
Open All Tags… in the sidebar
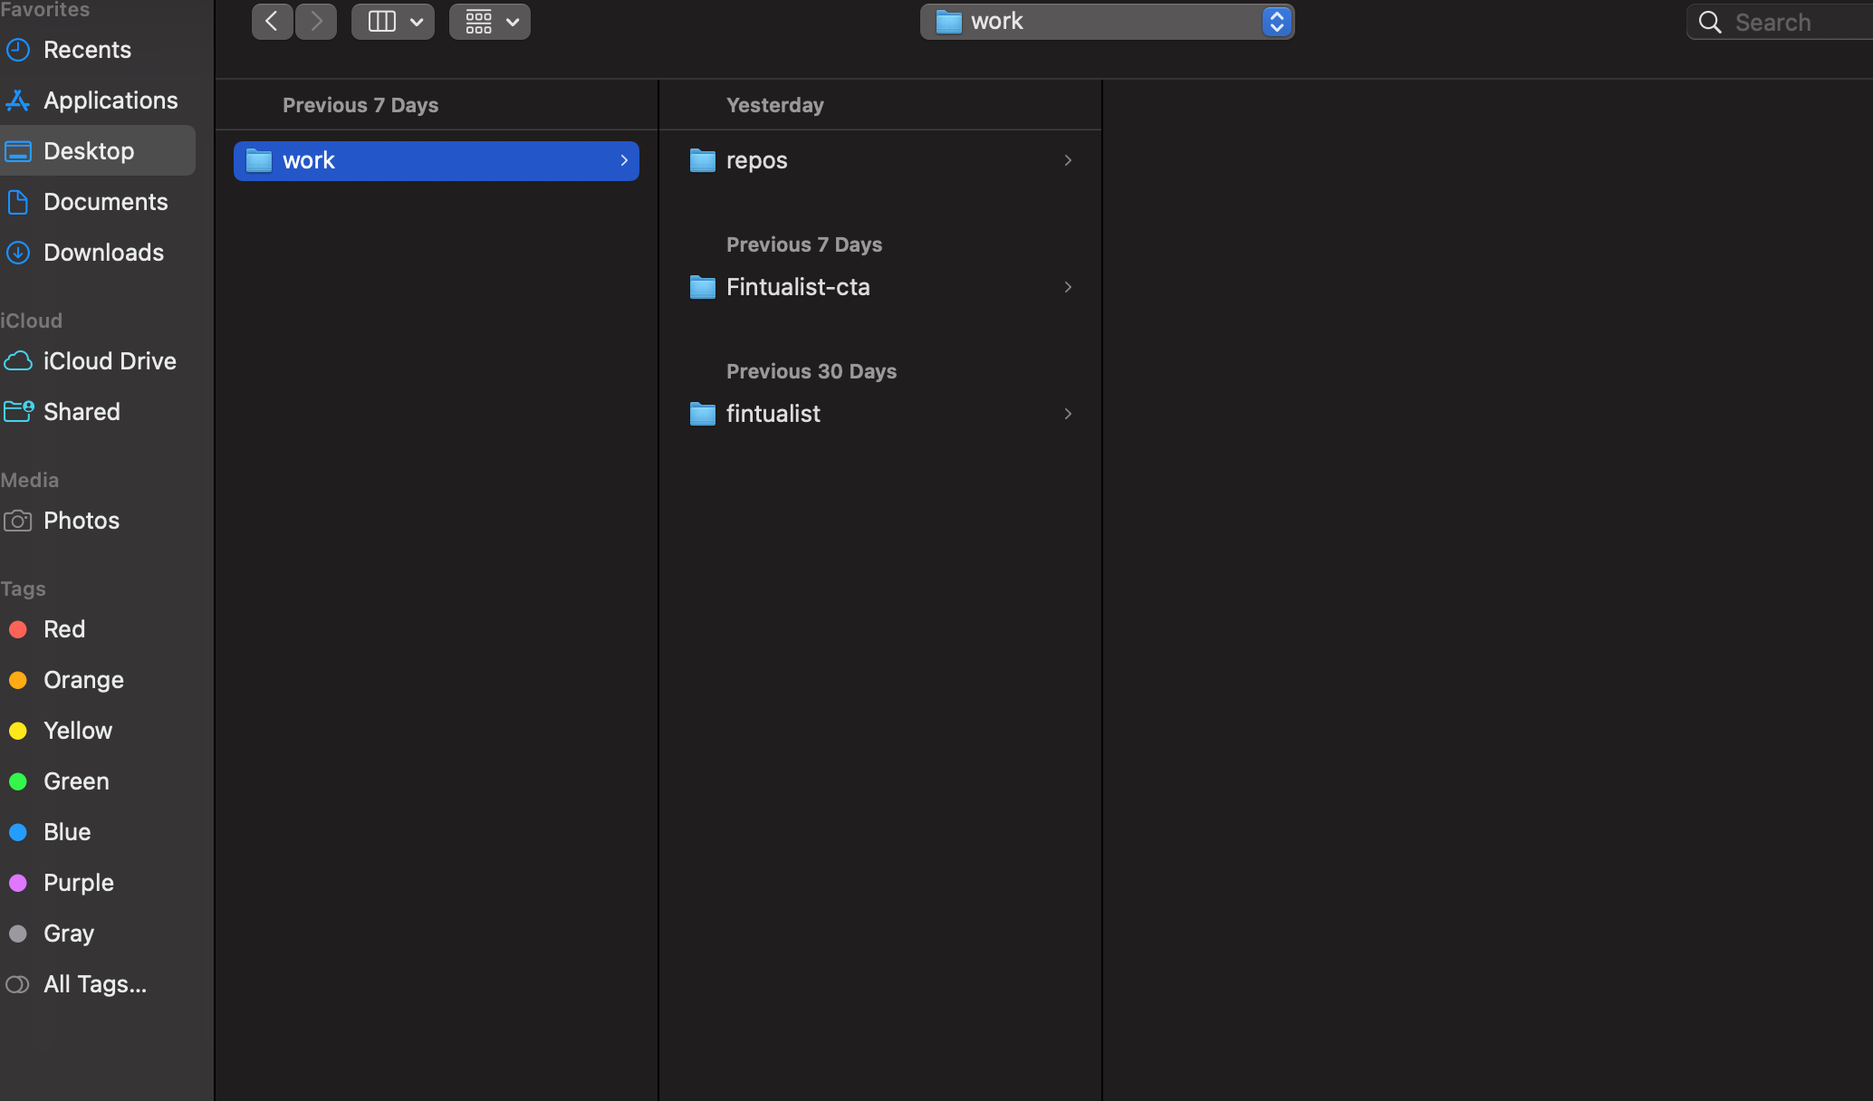click(x=94, y=984)
